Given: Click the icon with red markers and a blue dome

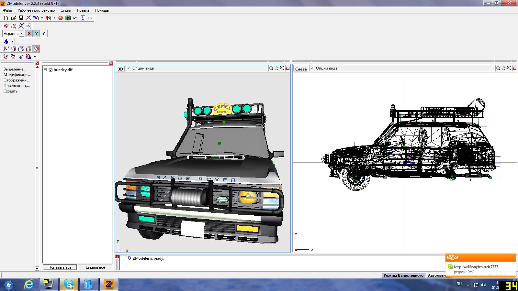Looking at the screenshot, I should pyautogui.click(x=28, y=57).
